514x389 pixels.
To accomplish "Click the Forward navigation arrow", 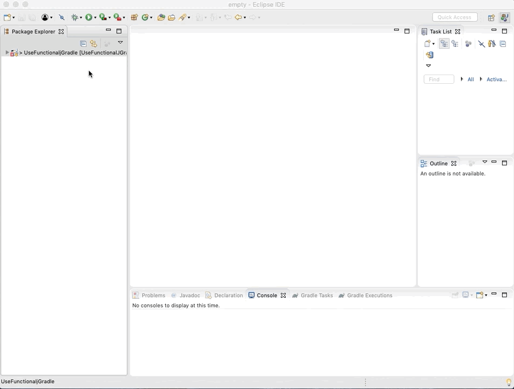I will (253, 17).
